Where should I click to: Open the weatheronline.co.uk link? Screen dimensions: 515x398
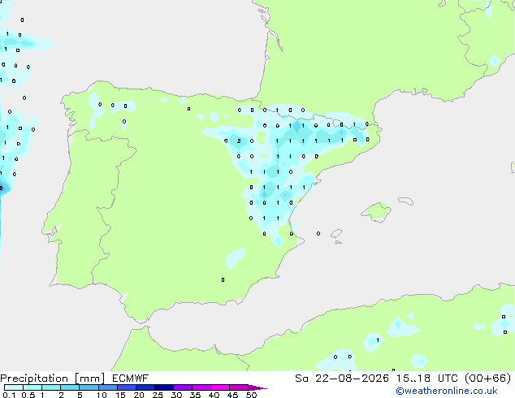tap(447, 391)
